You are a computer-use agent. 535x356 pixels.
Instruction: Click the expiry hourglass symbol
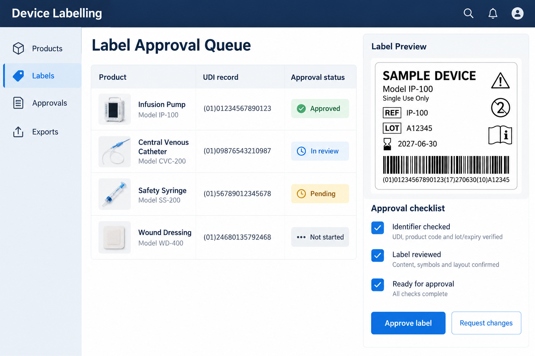387,144
